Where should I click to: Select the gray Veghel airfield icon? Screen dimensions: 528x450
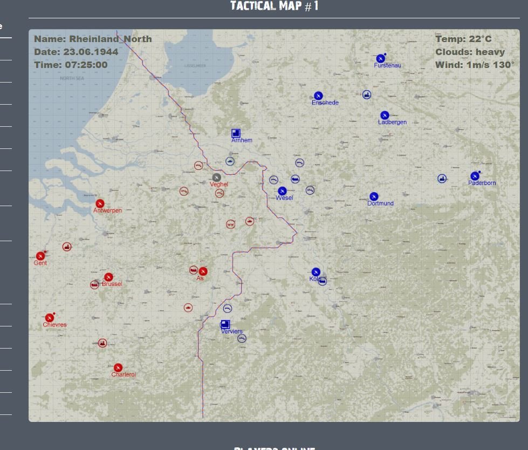(x=216, y=178)
